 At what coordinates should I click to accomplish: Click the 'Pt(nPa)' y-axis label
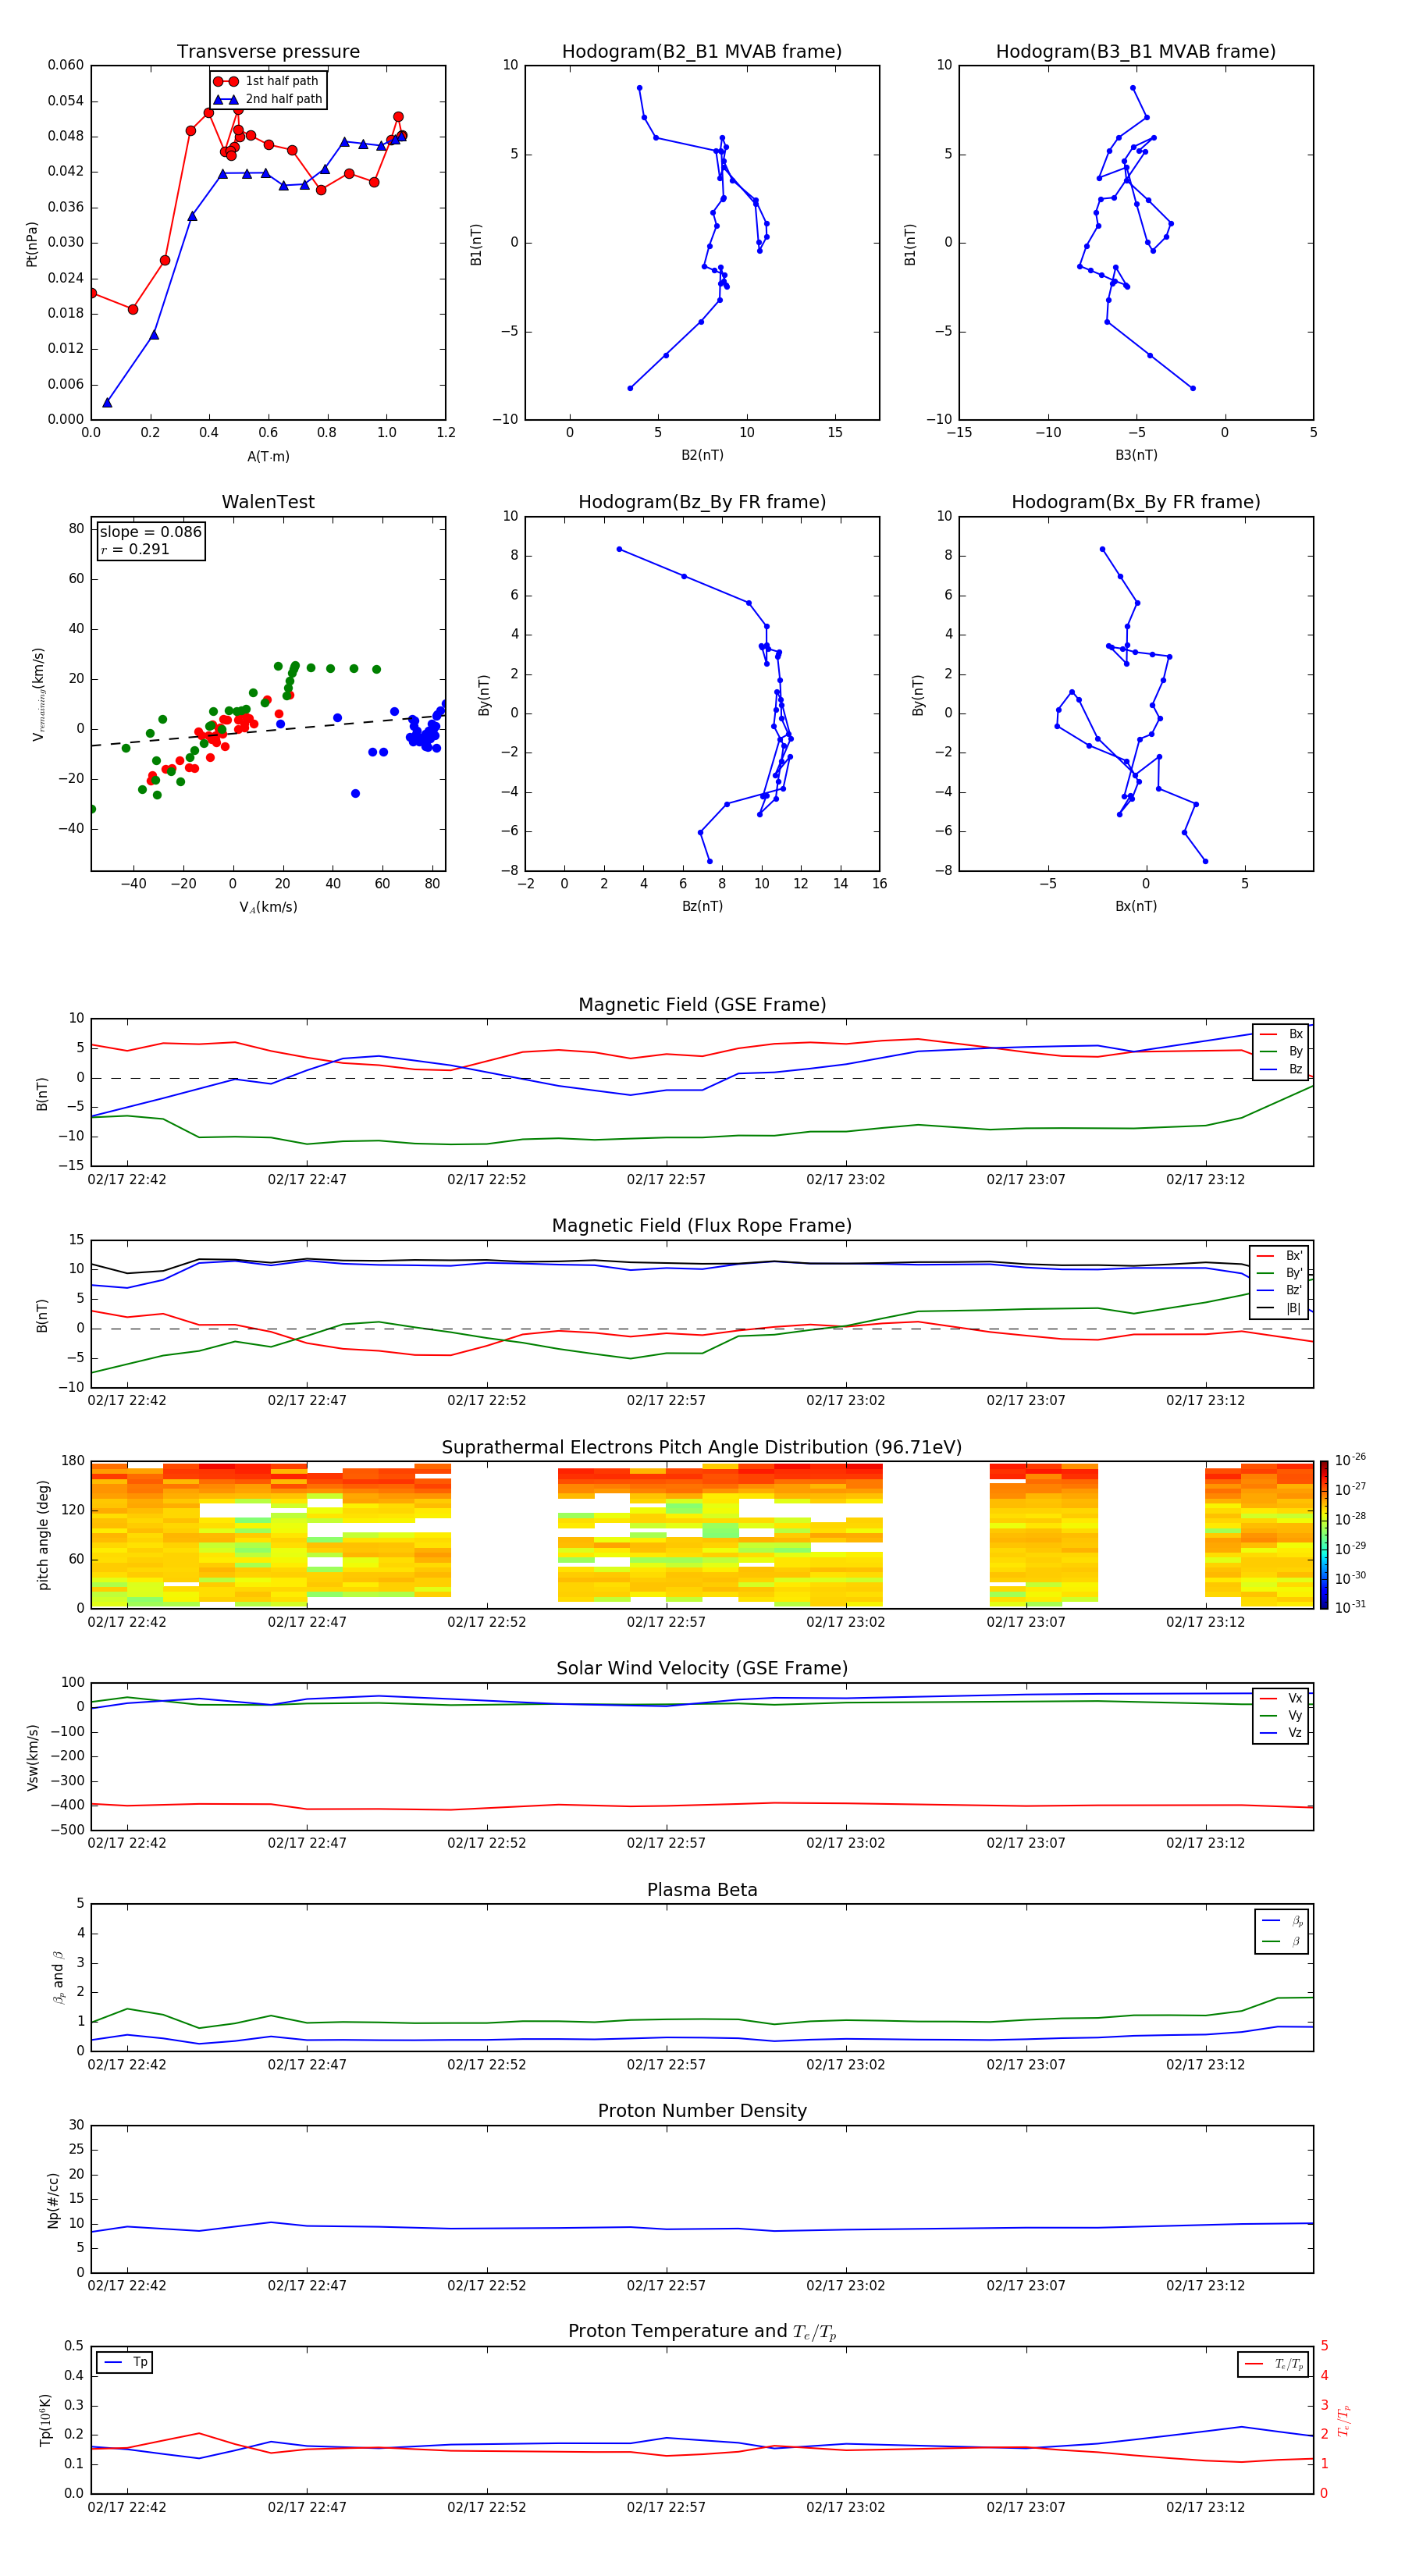click(x=32, y=243)
